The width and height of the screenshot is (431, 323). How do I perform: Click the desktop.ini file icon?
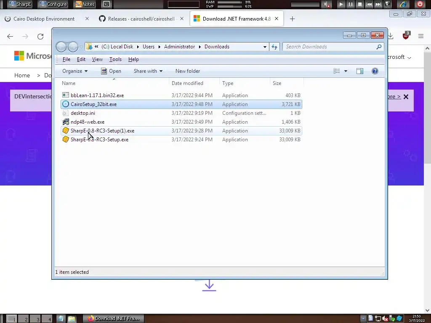click(65, 113)
